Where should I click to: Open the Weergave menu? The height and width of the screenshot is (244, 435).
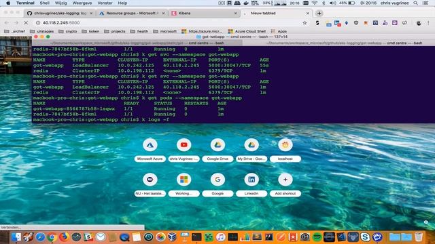[x=82, y=3]
